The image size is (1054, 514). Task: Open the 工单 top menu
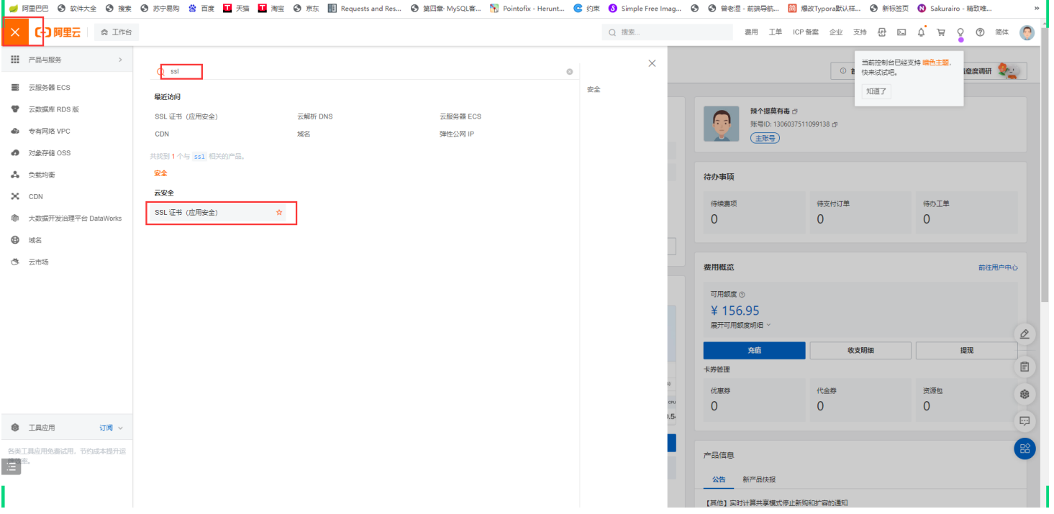775,32
